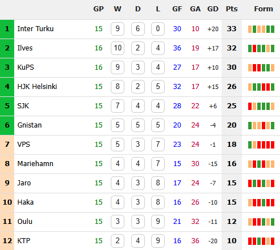Click first form bar for Inter Turku
This screenshot has height=250, width=280.
[x=250, y=29]
